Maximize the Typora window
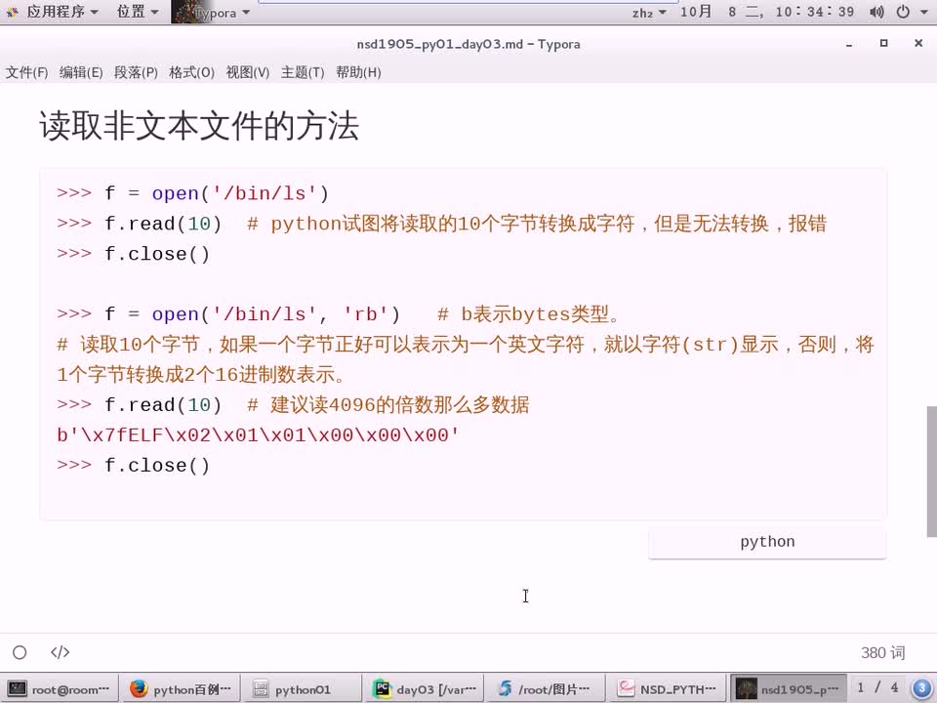The height and width of the screenshot is (703, 937). coord(884,43)
